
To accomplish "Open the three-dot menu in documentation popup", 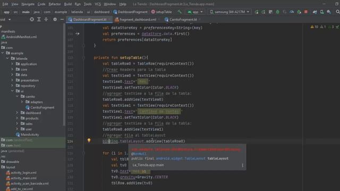I will click(x=242, y=166).
